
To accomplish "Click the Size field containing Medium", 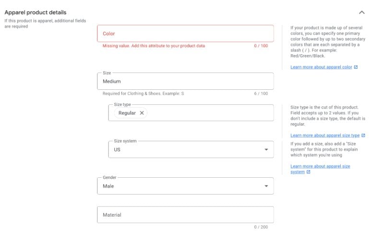I will point(185,81).
